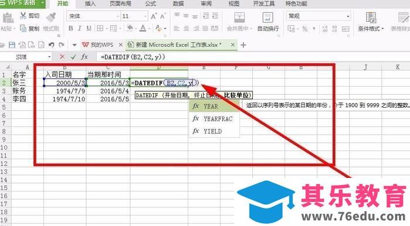Click the Cut (剪切) scissors icon
The width and height of the screenshot is (410, 226).
[x=23, y=16]
